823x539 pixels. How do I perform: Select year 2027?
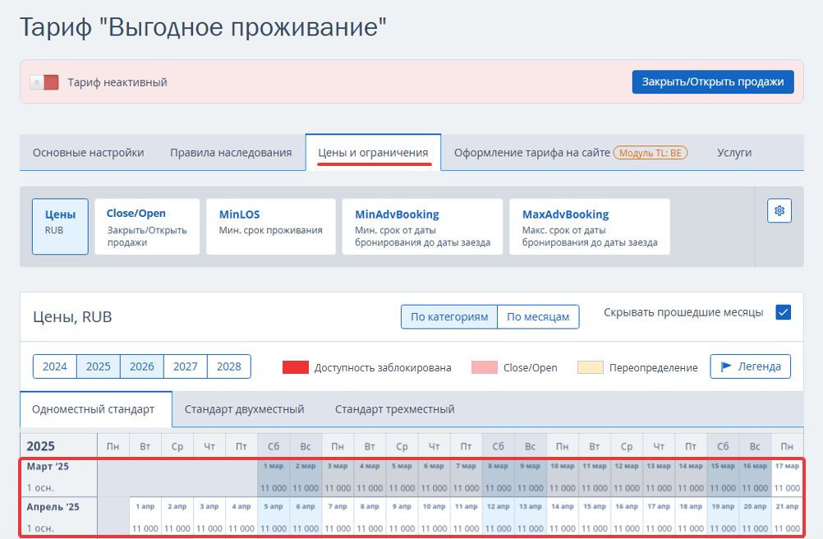(x=185, y=366)
